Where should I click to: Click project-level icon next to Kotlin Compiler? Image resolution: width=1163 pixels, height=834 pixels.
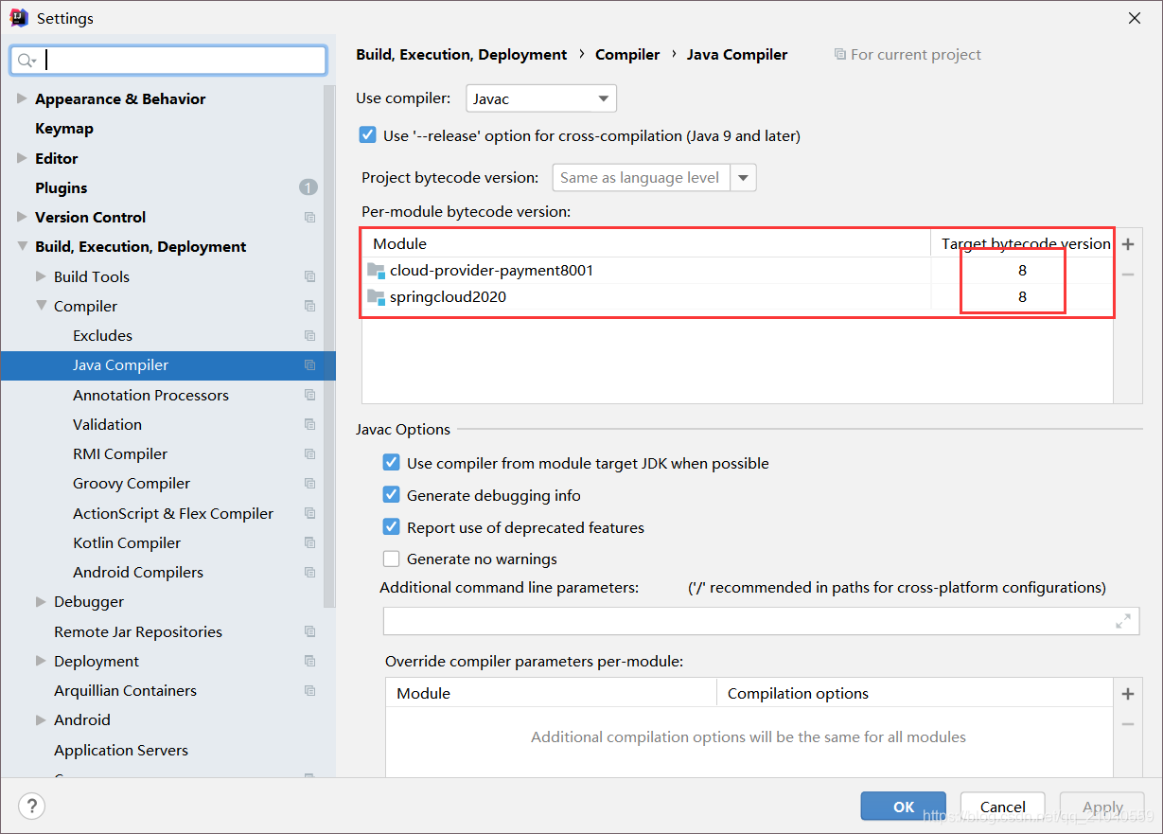coord(309,542)
